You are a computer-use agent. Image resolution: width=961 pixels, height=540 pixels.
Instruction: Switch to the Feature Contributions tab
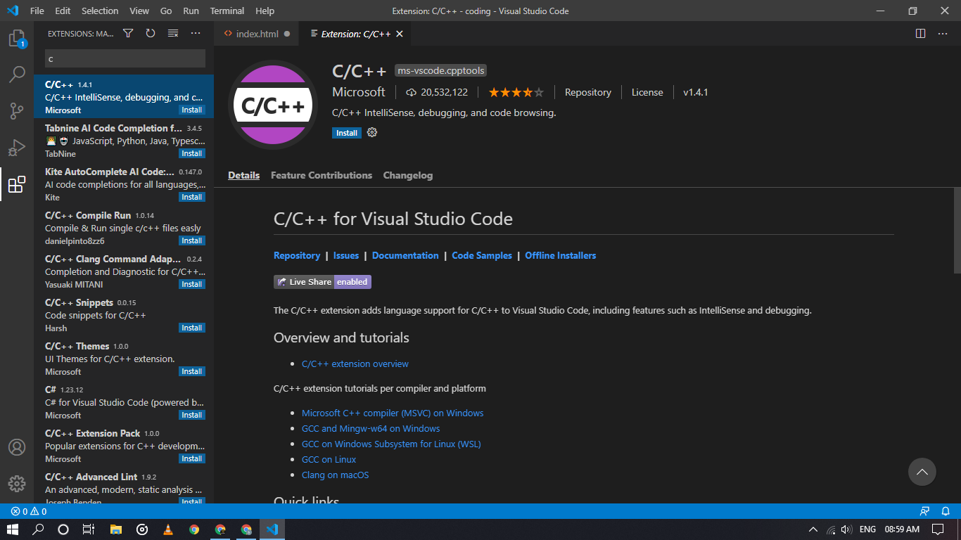tap(322, 175)
